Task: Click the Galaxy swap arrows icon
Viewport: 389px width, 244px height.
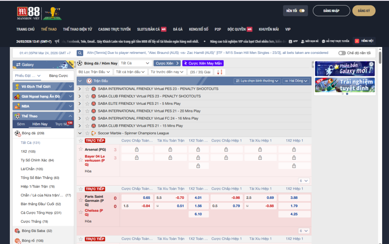Action: [18, 65]
